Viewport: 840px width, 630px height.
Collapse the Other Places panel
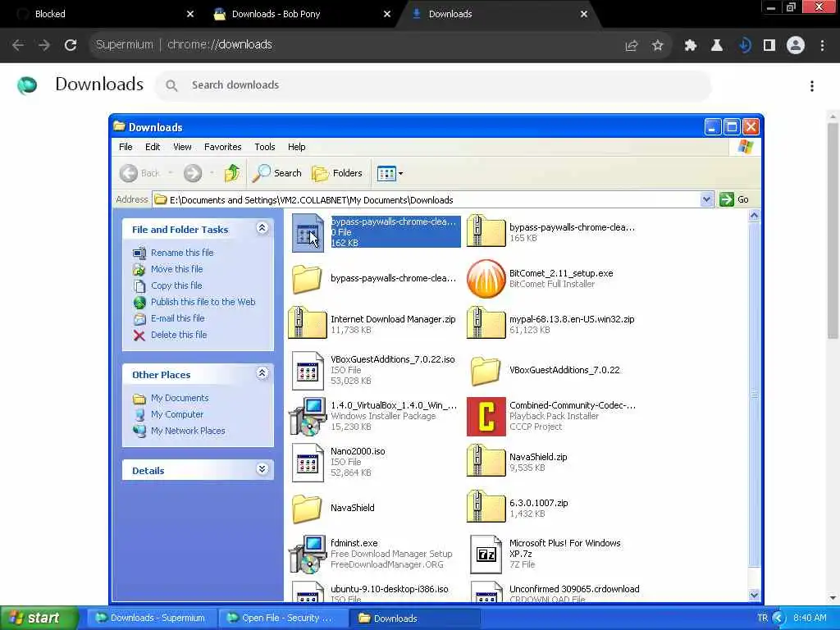coord(262,373)
